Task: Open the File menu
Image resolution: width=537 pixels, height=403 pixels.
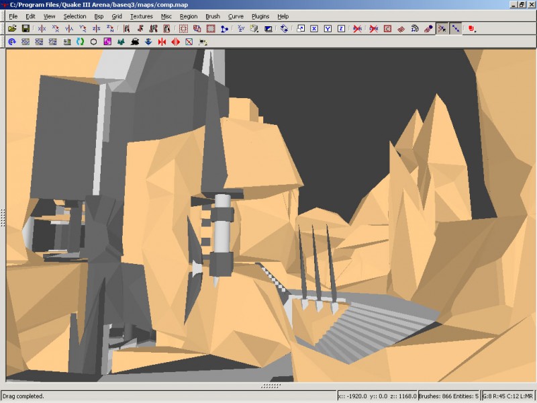Action: [x=13, y=16]
